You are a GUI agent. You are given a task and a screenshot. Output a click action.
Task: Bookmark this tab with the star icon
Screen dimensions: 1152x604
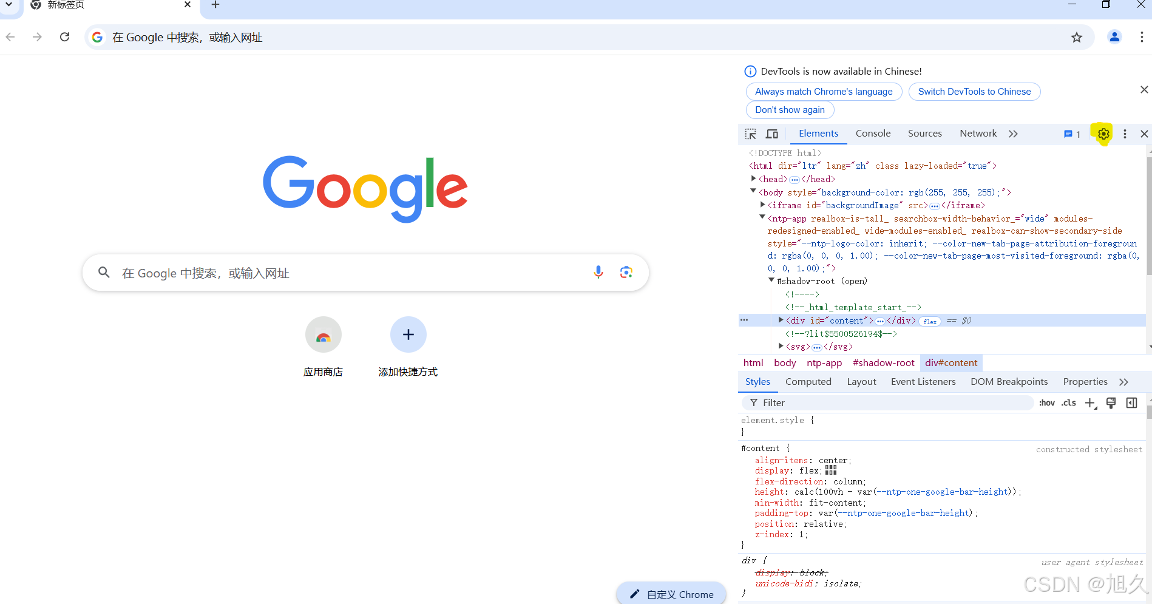pyautogui.click(x=1077, y=38)
